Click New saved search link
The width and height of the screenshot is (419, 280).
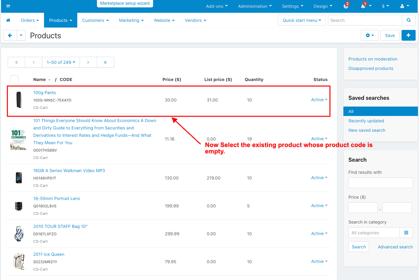coord(367,130)
